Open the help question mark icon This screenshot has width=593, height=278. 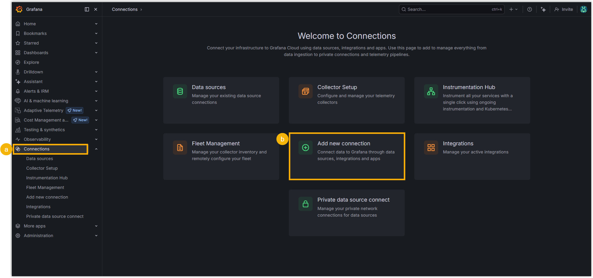[x=530, y=9]
